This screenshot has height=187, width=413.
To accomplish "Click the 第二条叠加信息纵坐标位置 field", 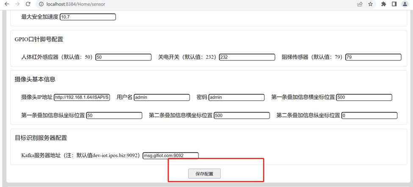I will (x=369, y=115).
